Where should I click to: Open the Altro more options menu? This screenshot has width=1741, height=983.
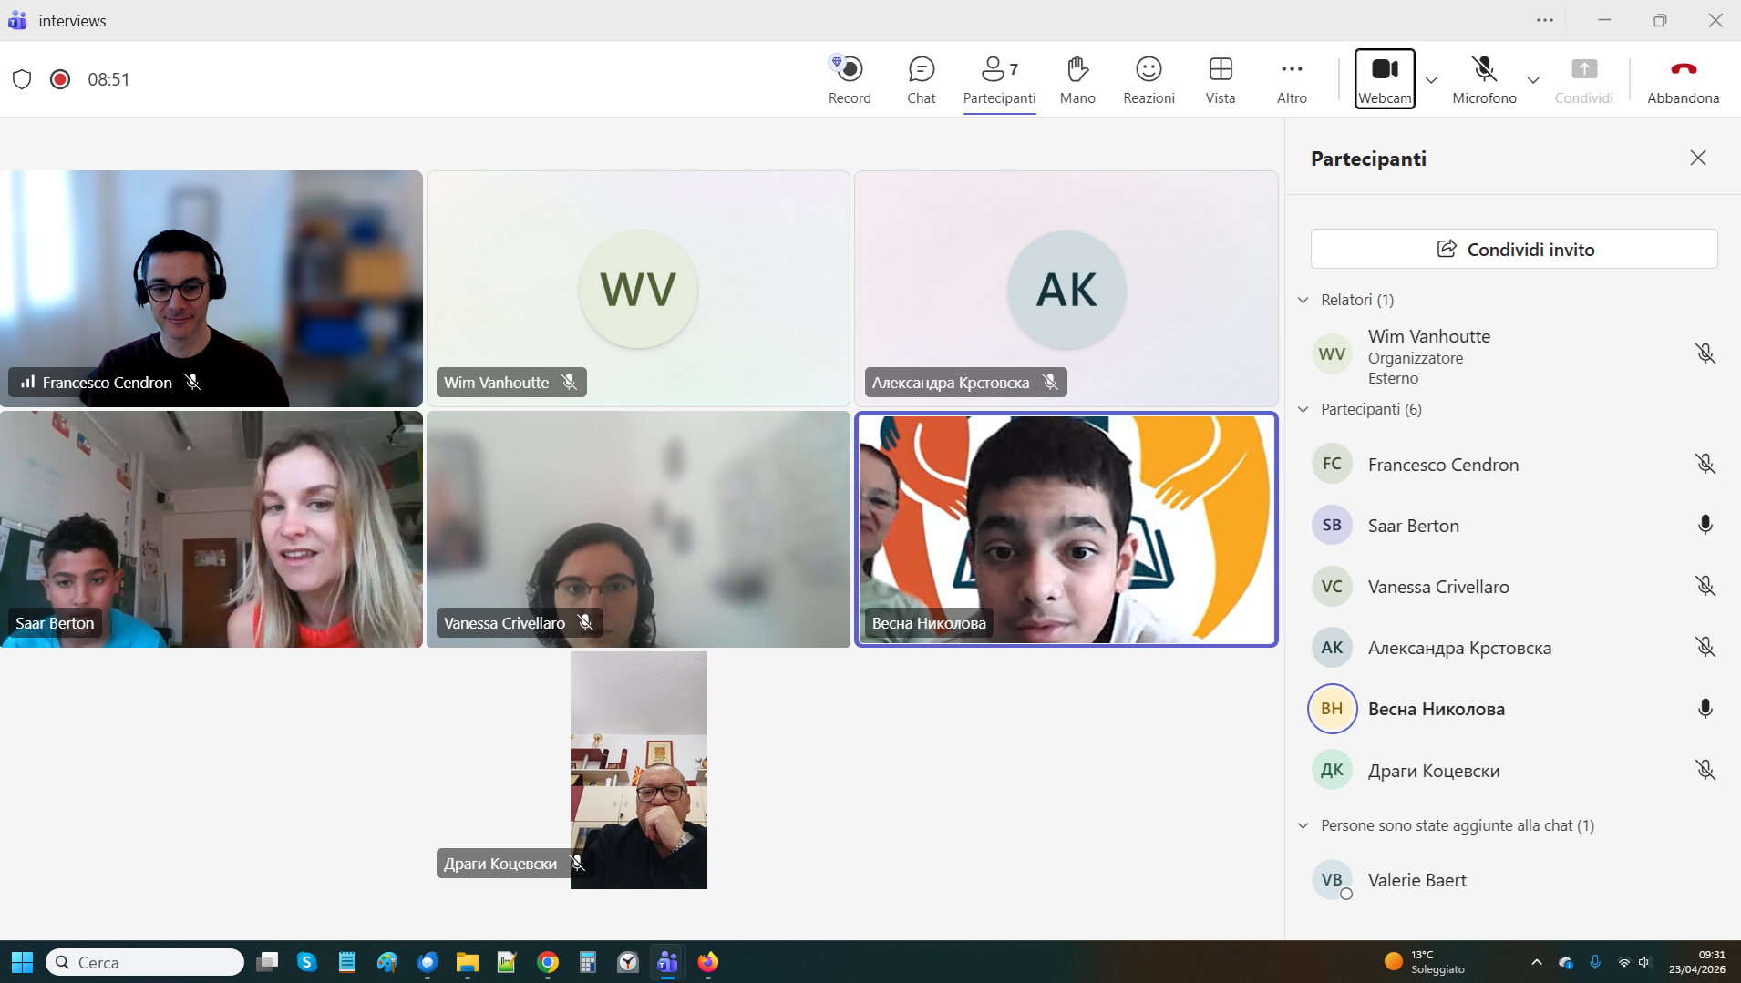pos(1292,79)
